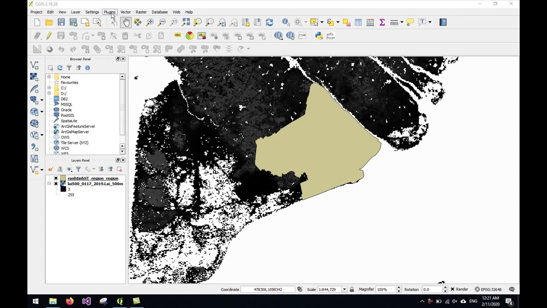
Task: Open the Field Calculator
Action: click(370, 22)
